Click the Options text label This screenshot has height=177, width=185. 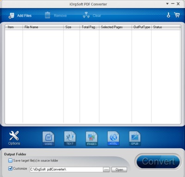point(14,143)
